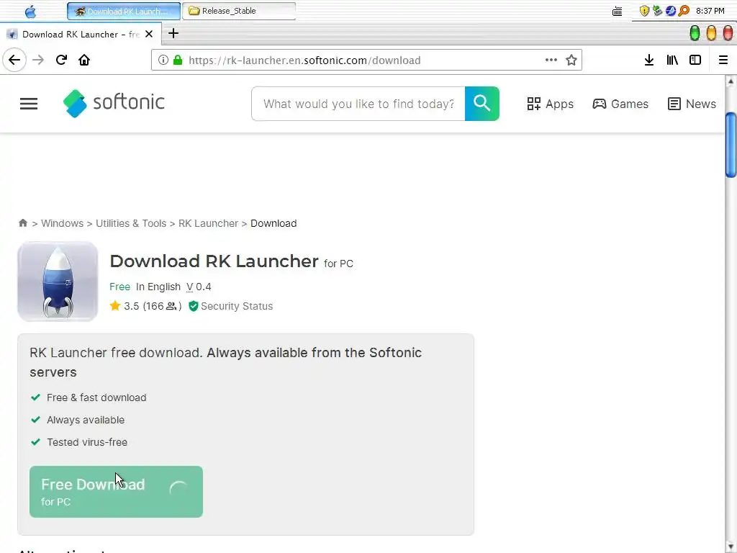
Task: Open a new browser tab
Action: (173, 33)
